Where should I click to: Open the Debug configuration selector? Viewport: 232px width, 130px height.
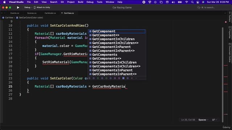pyautogui.click(x=27, y=7)
